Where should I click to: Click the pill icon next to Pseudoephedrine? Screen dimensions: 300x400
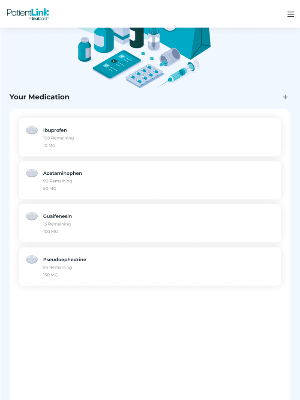[x=32, y=259]
